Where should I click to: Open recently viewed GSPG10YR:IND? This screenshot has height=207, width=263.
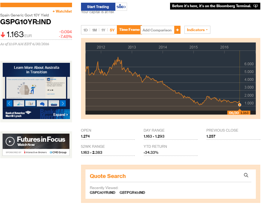click(103, 193)
